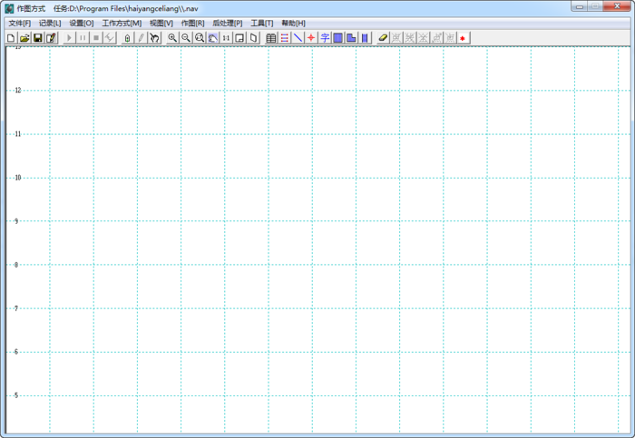The height and width of the screenshot is (438, 635).
Task: Click the eraser tool icon
Action: pyautogui.click(x=383, y=38)
